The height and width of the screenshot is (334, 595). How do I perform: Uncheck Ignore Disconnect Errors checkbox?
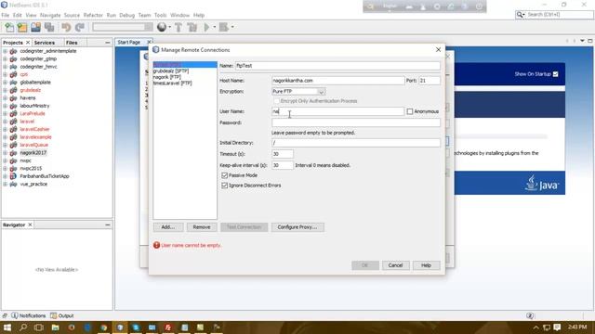click(224, 186)
